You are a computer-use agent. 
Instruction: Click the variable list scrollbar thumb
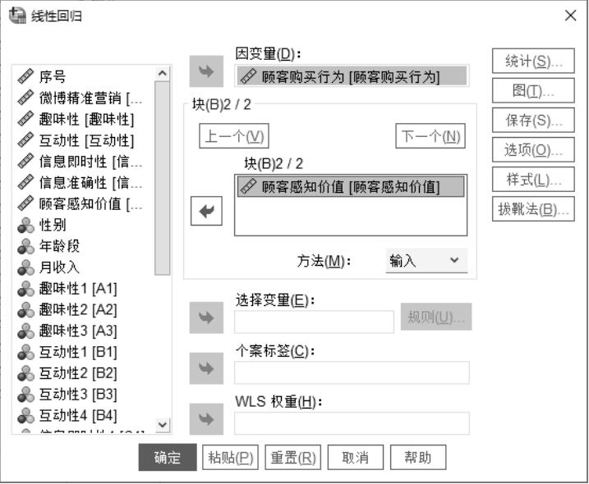[x=163, y=178]
